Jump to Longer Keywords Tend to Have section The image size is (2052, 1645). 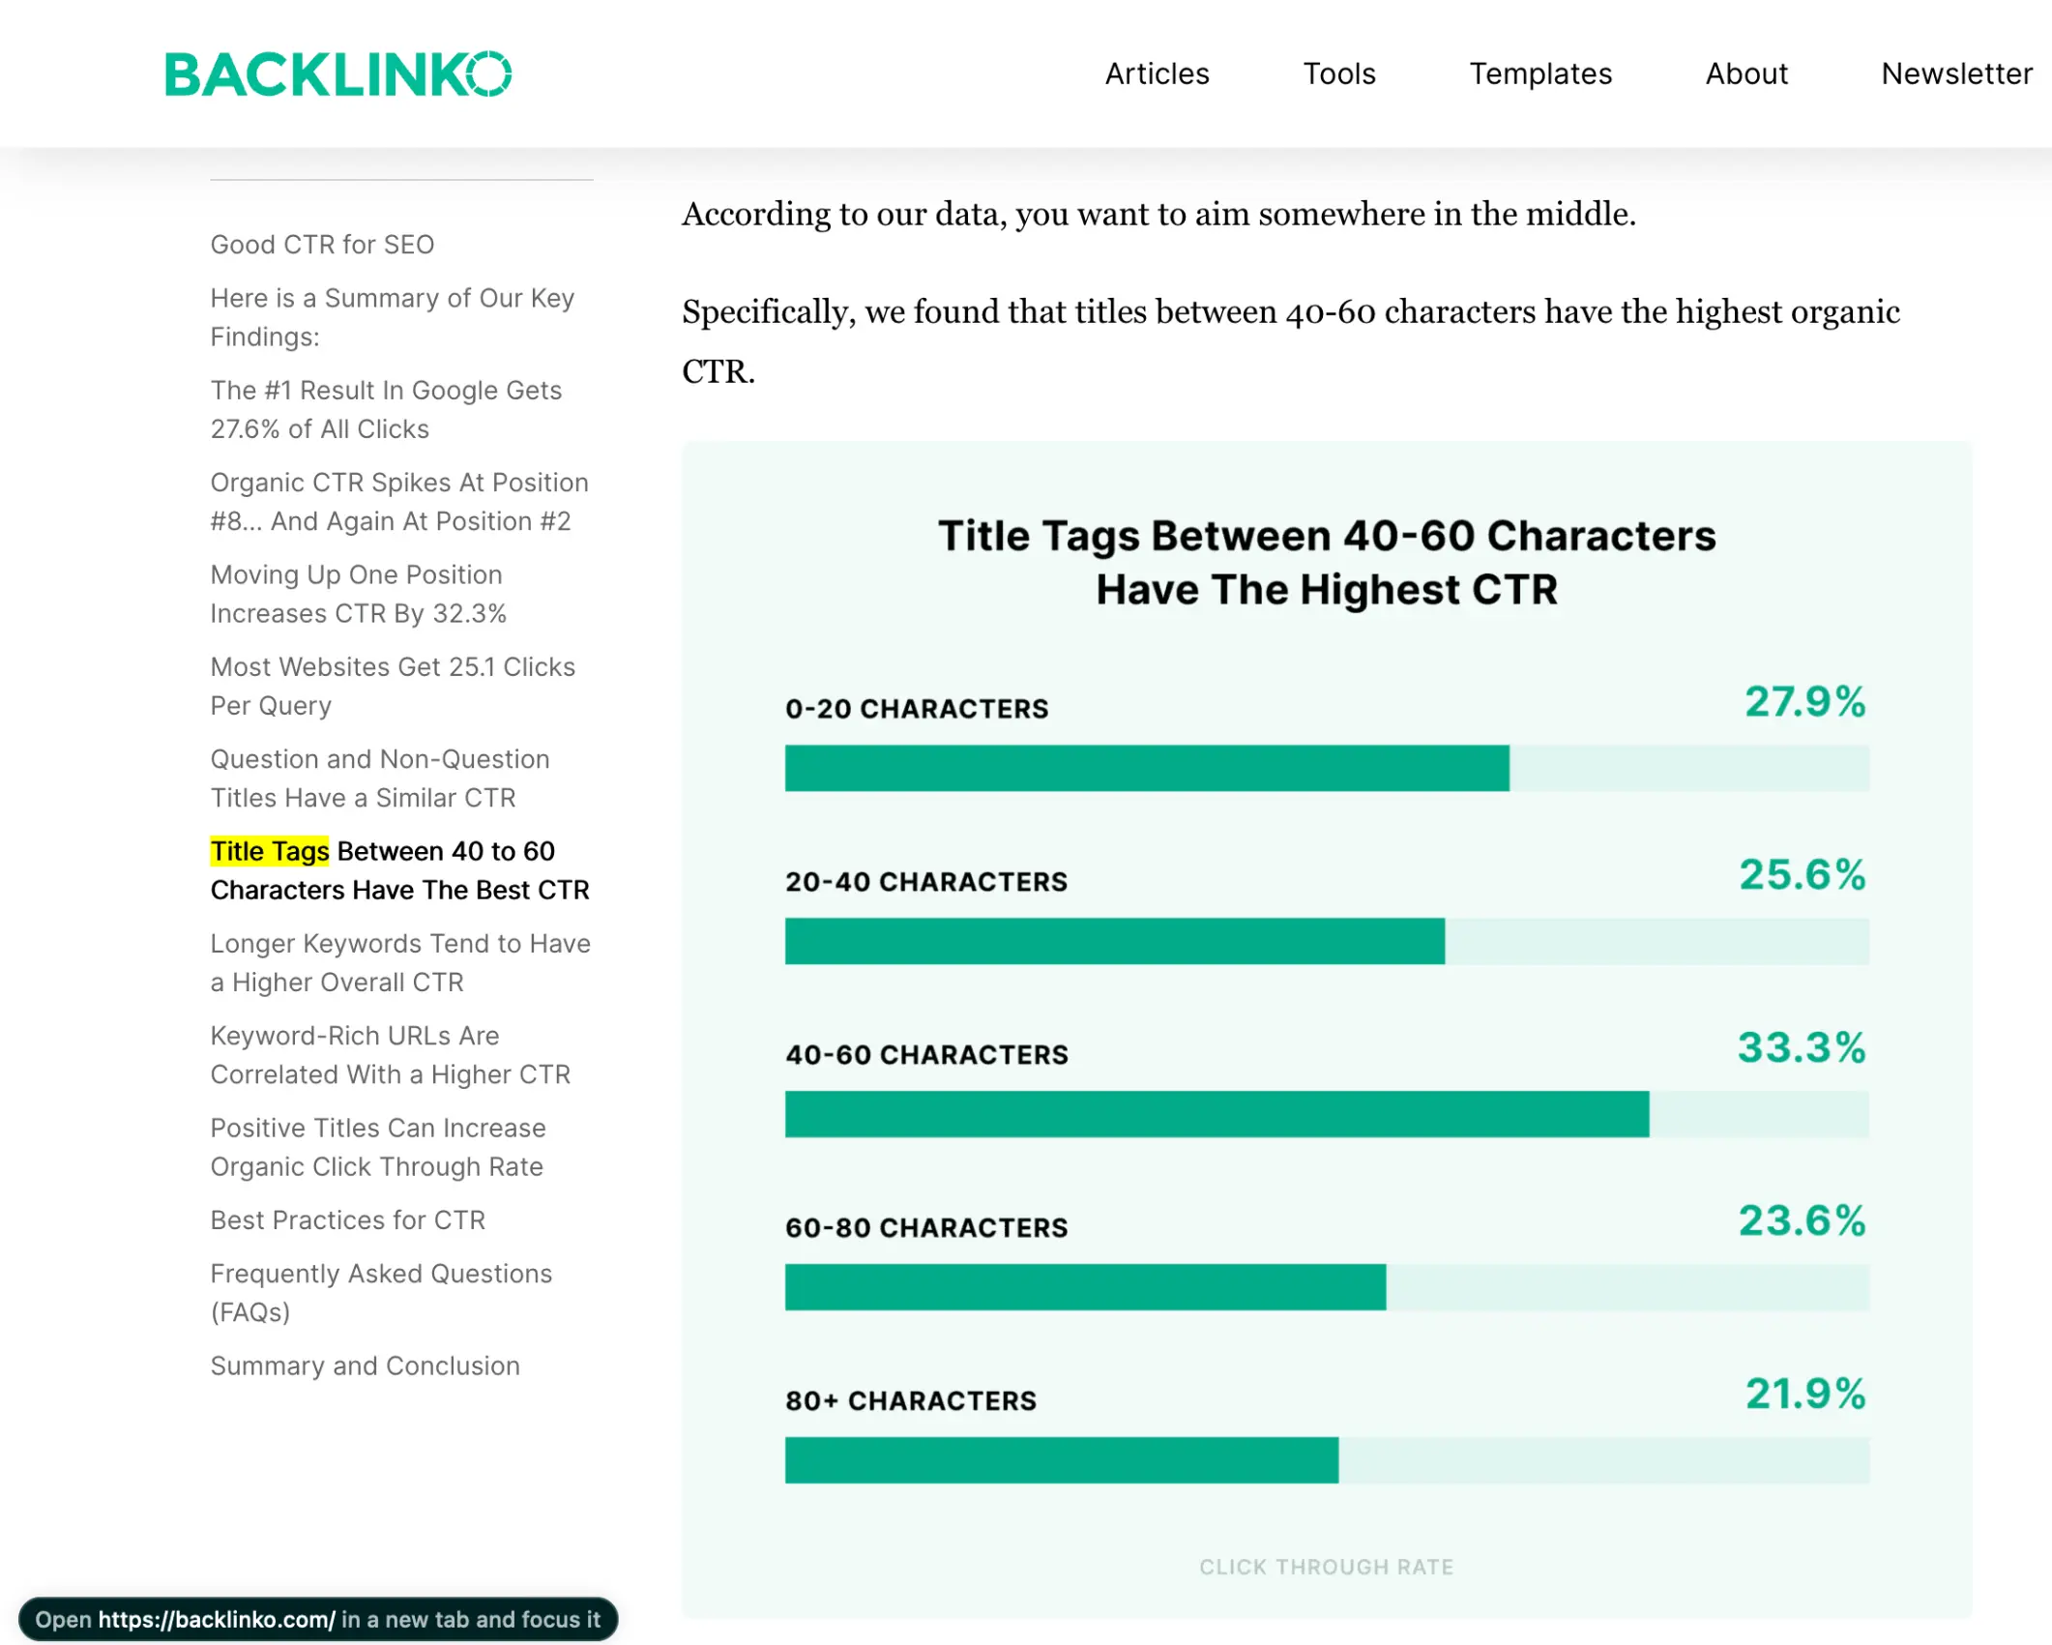click(x=399, y=962)
